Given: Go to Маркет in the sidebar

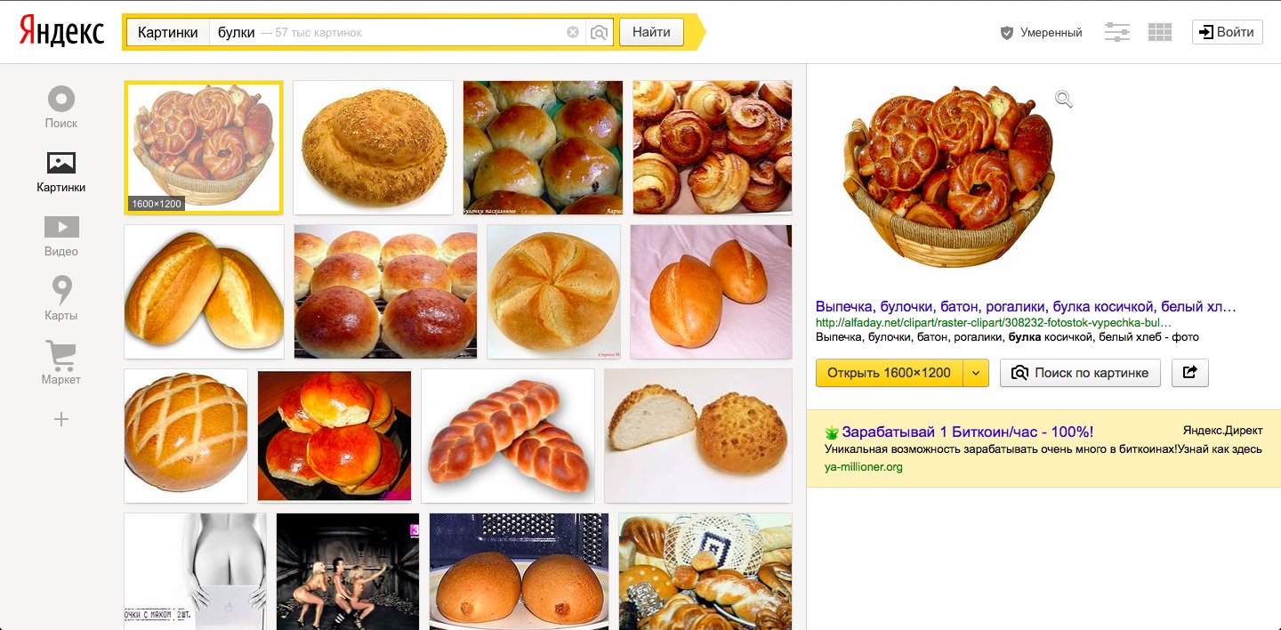Looking at the screenshot, I should pyautogui.click(x=61, y=364).
